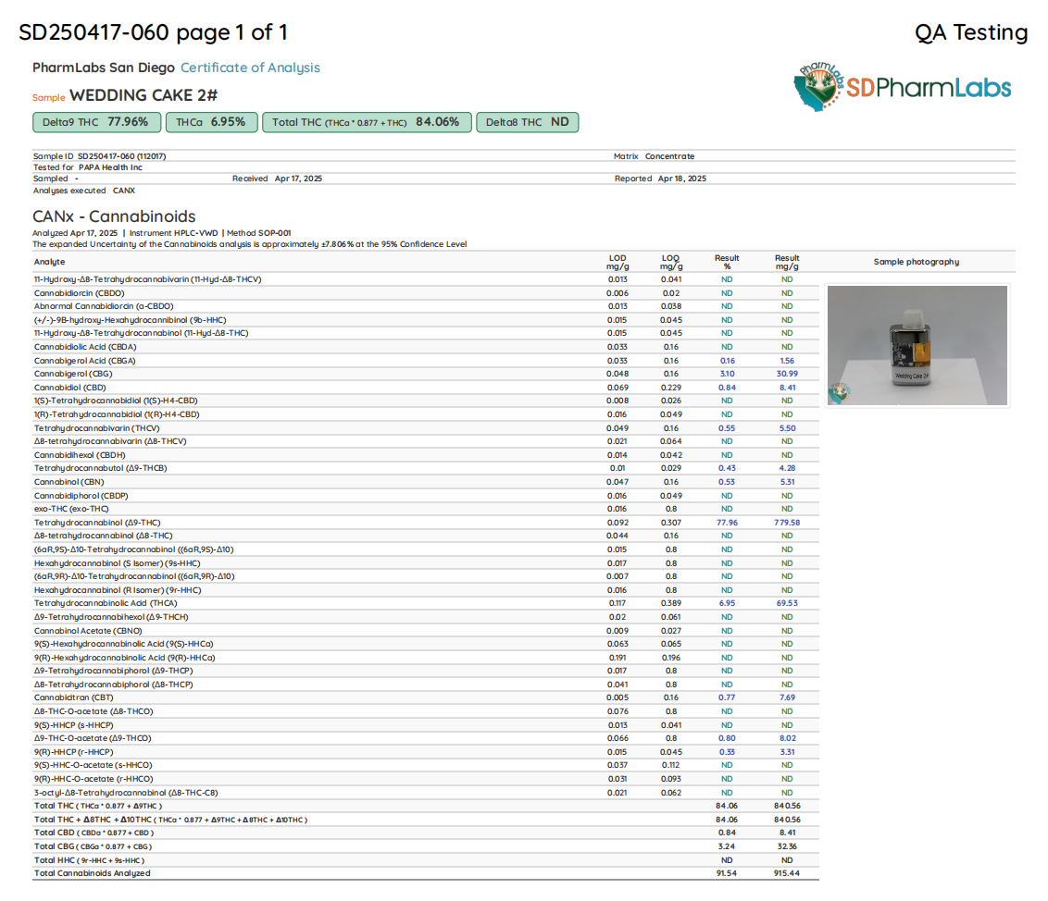Click the Total Cannabinoids Analyzed row label
This screenshot has width=1048, height=901.
click(x=93, y=873)
